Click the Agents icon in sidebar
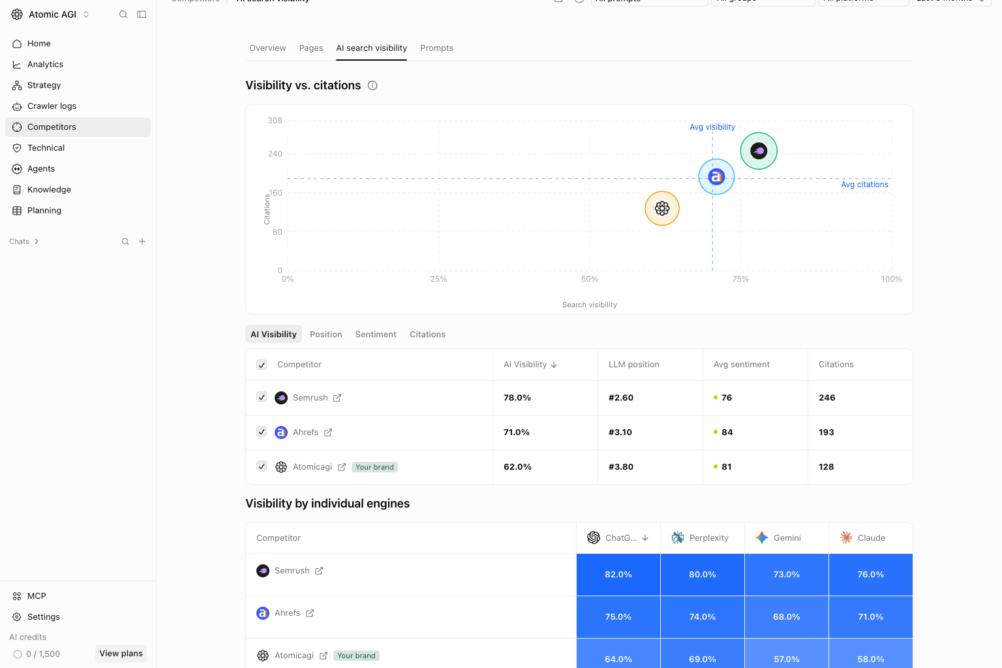 click(x=17, y=169)
